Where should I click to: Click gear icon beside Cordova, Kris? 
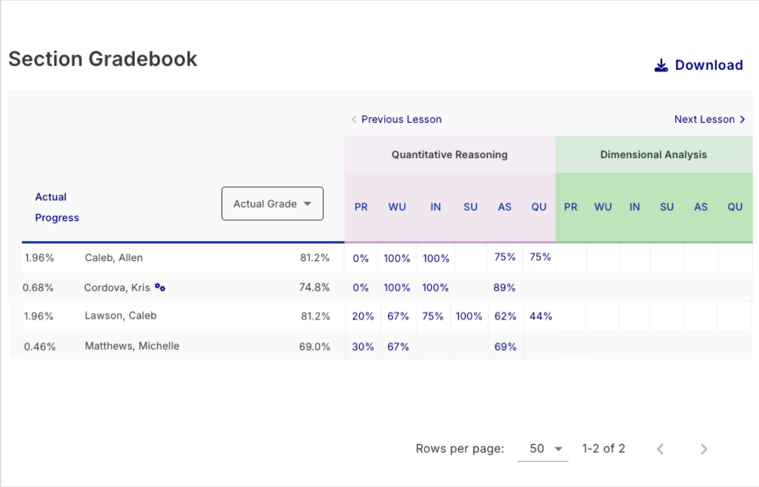(160, 287)
